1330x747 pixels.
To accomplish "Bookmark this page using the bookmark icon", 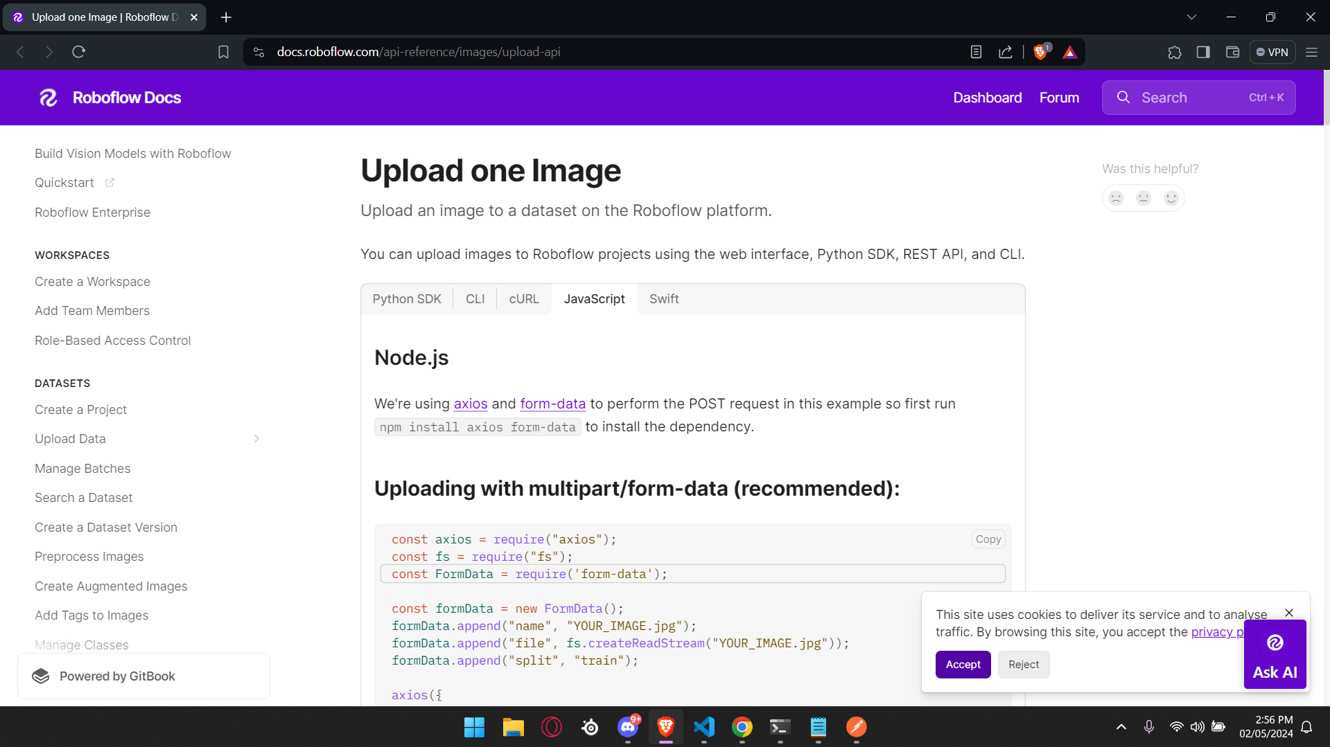I will [223, 52].
